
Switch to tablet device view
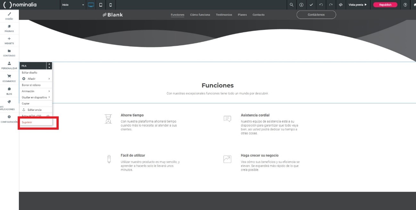(x=101, y=5)
